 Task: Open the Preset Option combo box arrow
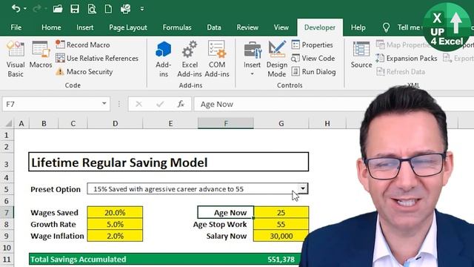(303, 188)
